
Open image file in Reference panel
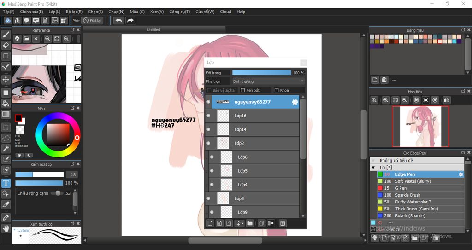click(26, 39)
